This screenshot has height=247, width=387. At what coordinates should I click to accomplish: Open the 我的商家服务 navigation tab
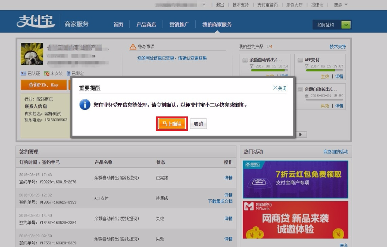tap(217, 24)
